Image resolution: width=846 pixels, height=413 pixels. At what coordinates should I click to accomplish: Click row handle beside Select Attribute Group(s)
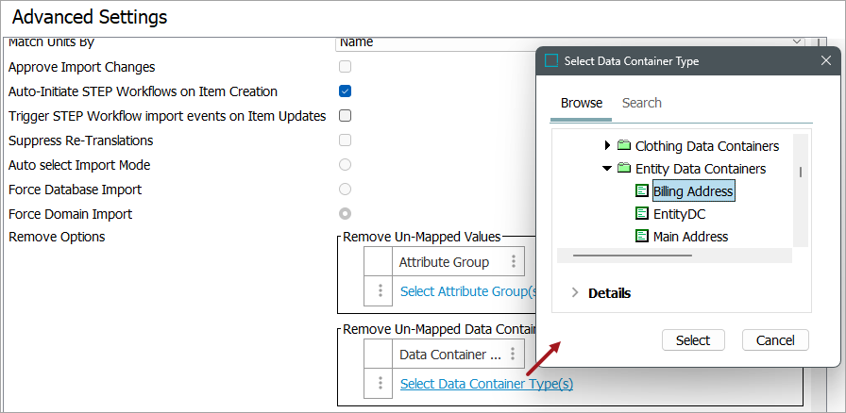(x=381, y=291)
